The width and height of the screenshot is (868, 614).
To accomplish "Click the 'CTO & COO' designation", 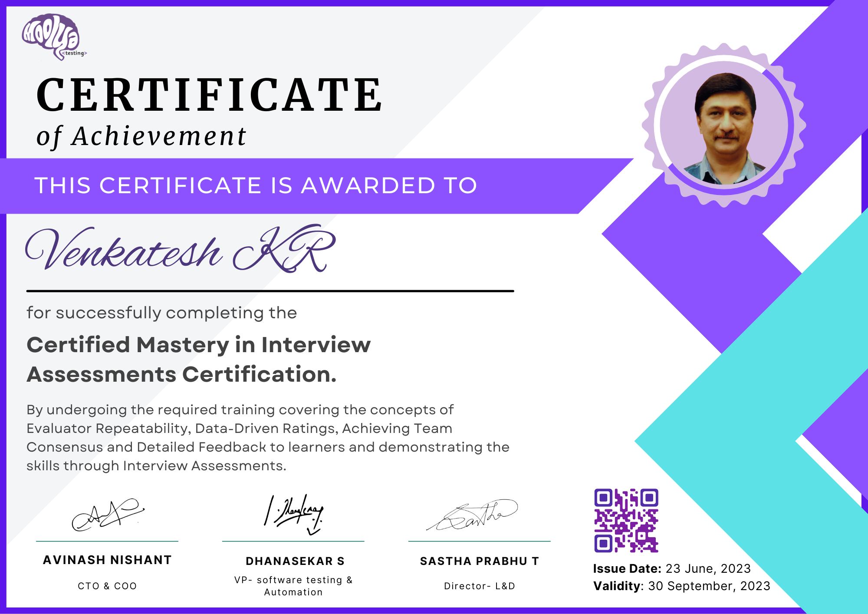I will coord(107,586).
